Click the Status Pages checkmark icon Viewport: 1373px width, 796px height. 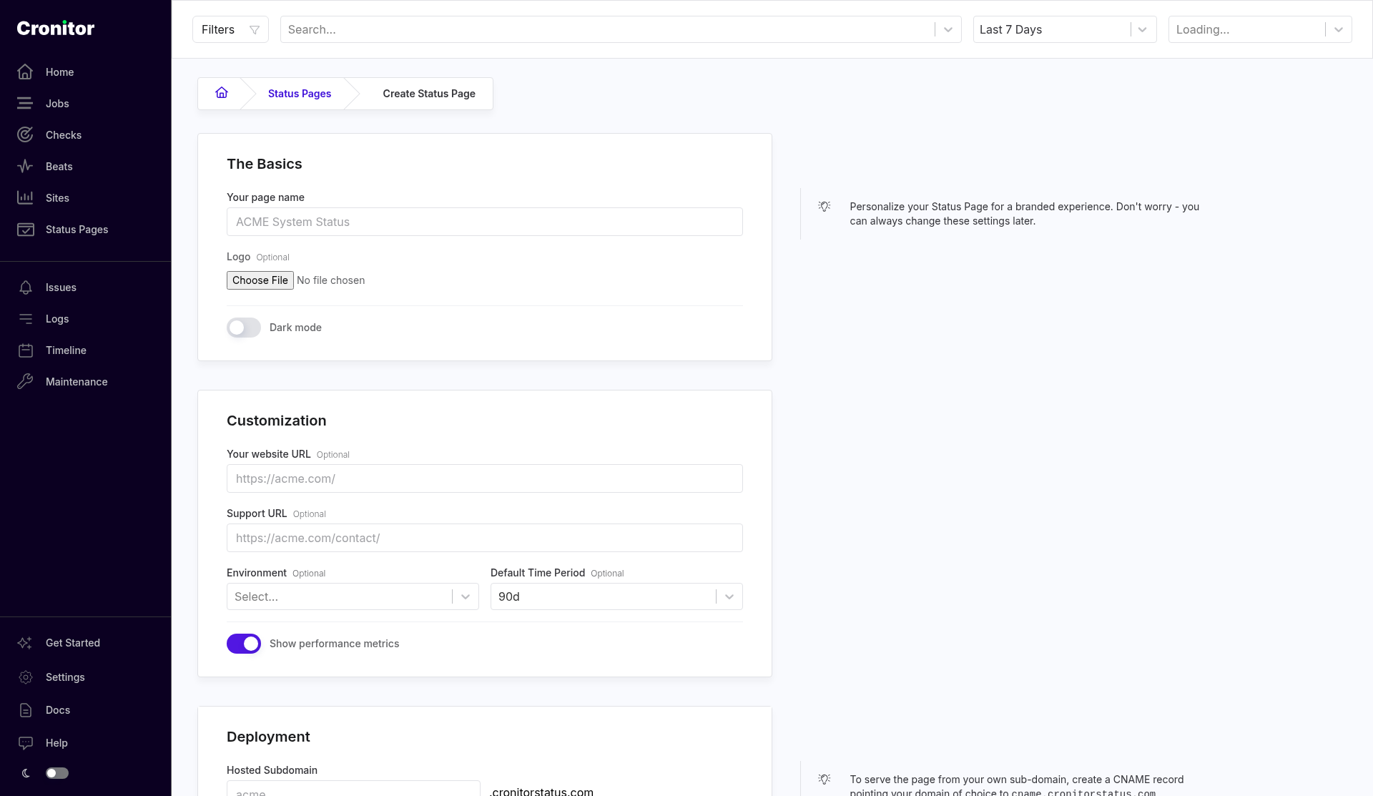[25, 230]
